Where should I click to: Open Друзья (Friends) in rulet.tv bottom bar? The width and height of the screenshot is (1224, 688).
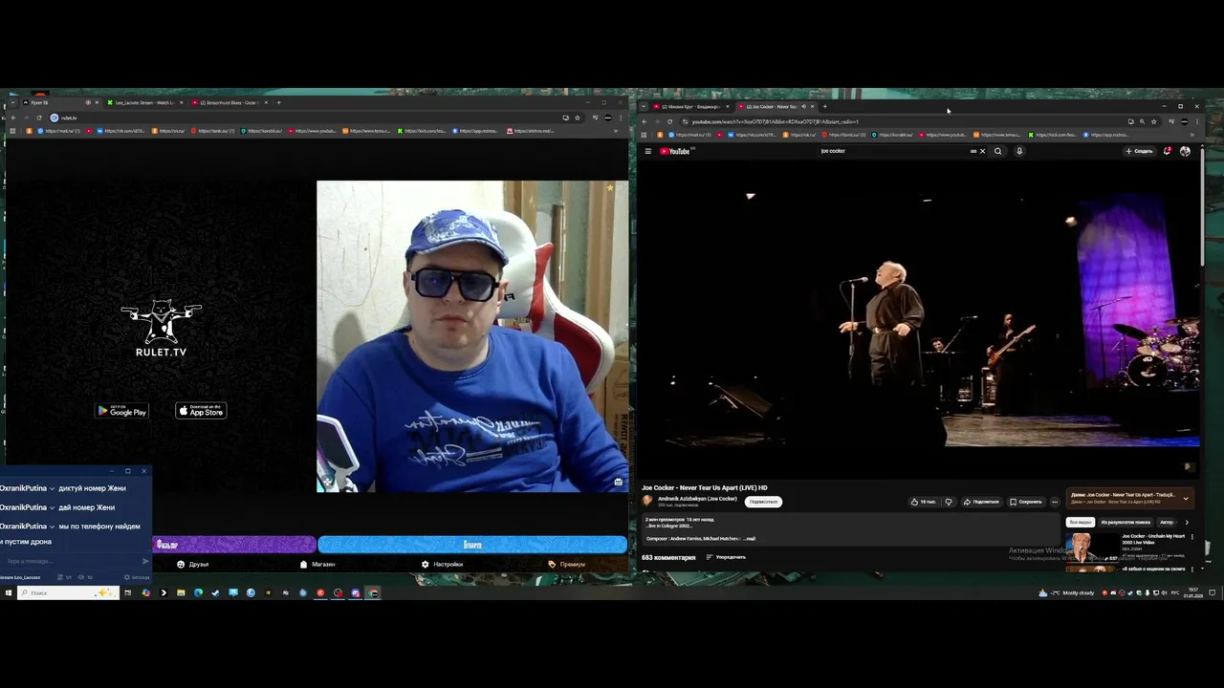(192, 565)
